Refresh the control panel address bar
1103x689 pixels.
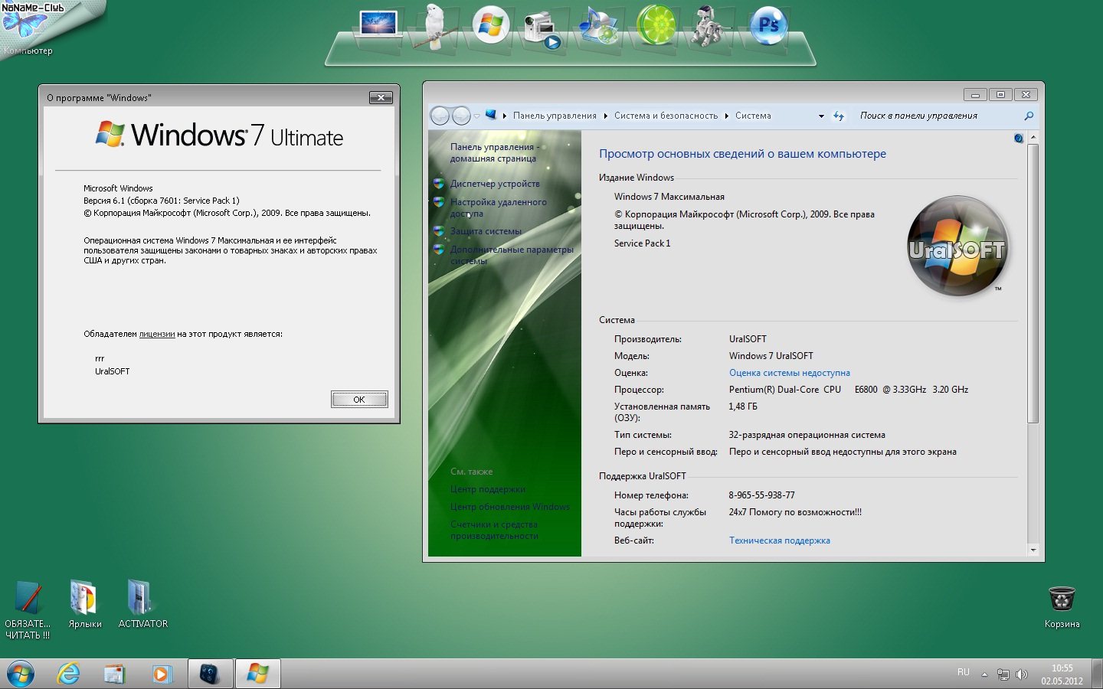839,116
